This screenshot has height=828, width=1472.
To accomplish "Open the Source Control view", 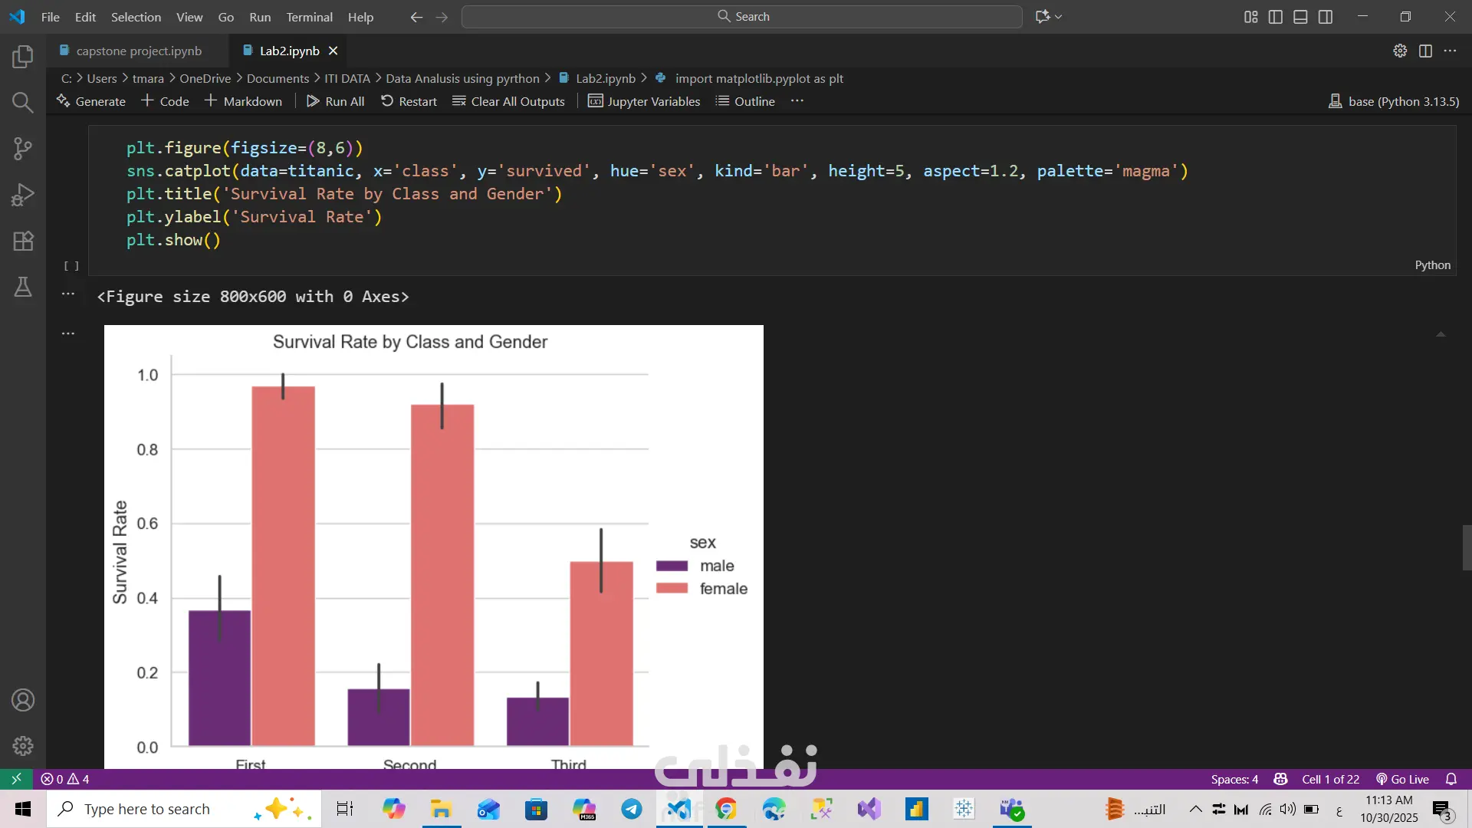I will [x=23, y=149].
